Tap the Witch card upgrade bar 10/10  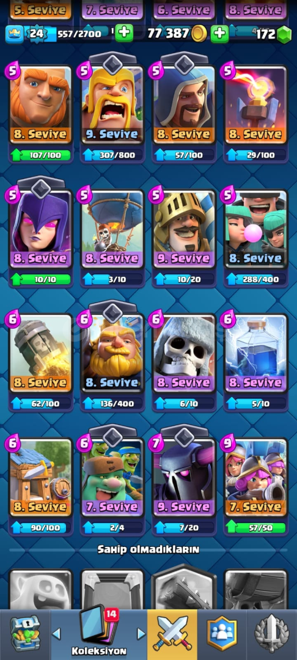click(40, 279)
